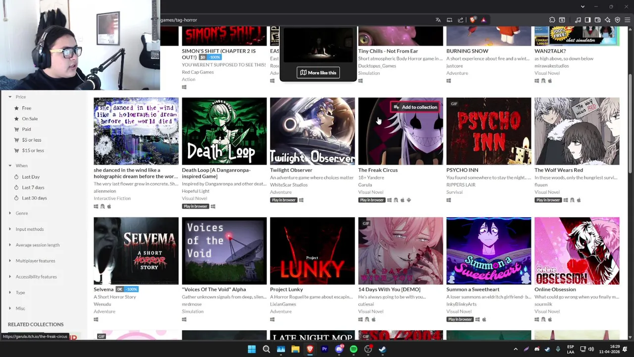Open the Voices of the Void thumbnail

(224, 250)
